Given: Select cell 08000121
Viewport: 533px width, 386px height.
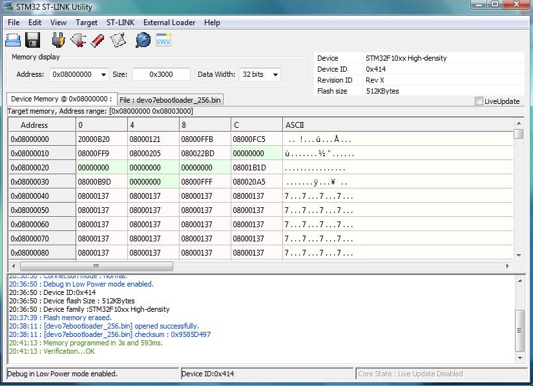Looking at the screenshot, I should click(153, 139).
